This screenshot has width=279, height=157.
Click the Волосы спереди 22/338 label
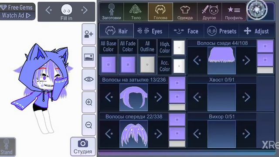134,116
